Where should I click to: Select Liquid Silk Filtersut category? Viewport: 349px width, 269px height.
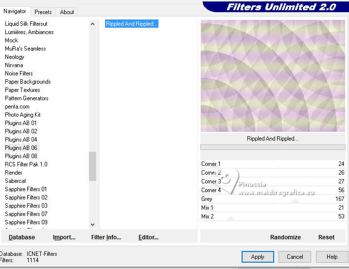(x=26, y=24)
